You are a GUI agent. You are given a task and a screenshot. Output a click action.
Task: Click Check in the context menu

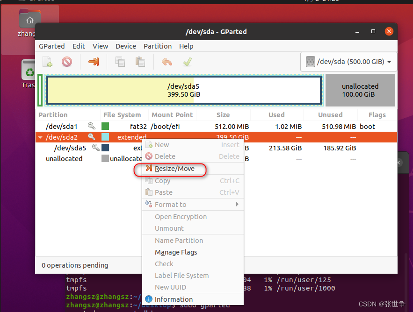click(193, 263)
